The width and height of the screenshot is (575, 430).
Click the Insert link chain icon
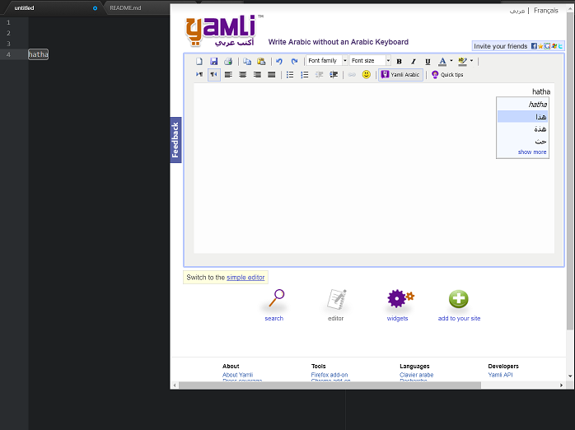[352, 75]
